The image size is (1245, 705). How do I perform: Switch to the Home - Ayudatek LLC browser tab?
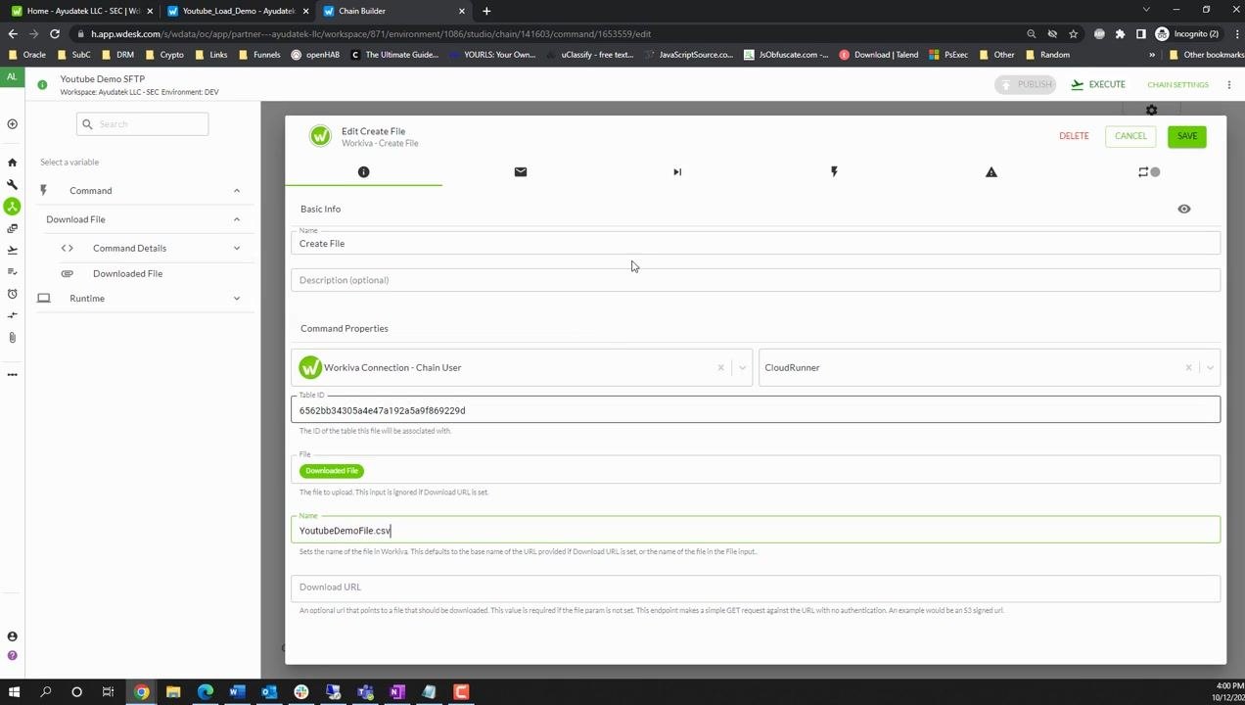[82, 11]
